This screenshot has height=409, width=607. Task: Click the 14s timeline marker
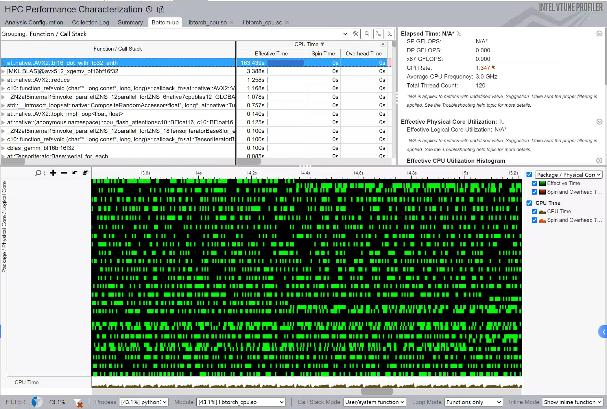(198, 173)
